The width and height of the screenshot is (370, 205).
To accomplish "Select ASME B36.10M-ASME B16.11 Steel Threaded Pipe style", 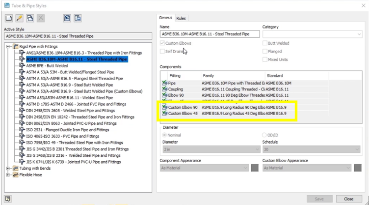I will click(77, 59).
